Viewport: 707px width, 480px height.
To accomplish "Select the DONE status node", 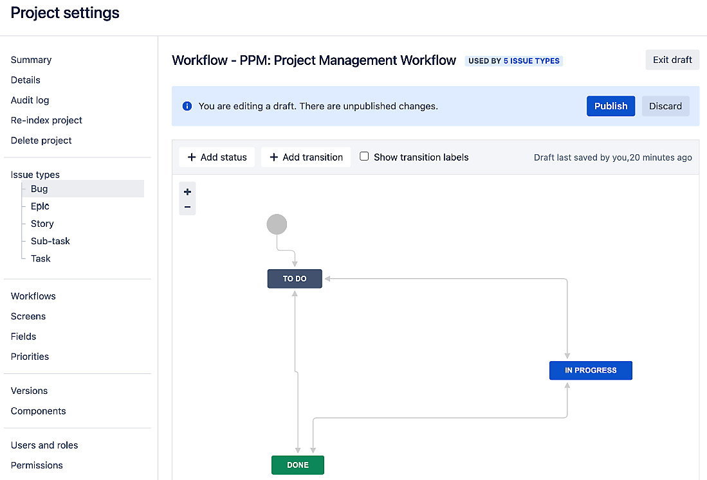I will tap(297, 465).
